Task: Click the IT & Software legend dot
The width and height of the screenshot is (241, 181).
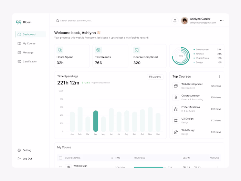Action: [x=194, y=58]
